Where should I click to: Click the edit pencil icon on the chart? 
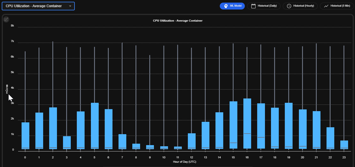(6, 20)
